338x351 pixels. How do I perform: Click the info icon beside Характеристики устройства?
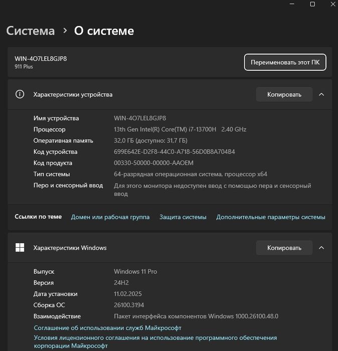(20, 94)
